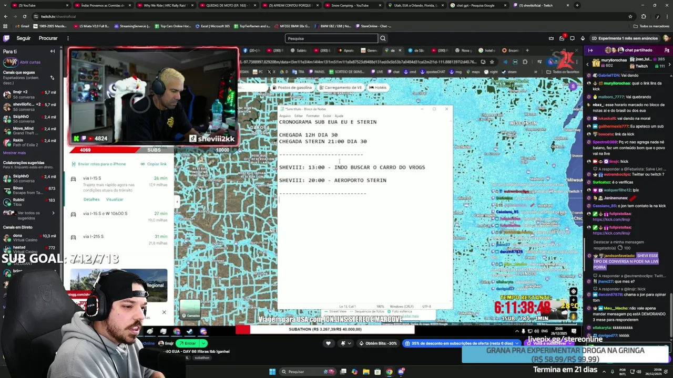Open Twitch more options three-dot menu

(x=68, y=38)
